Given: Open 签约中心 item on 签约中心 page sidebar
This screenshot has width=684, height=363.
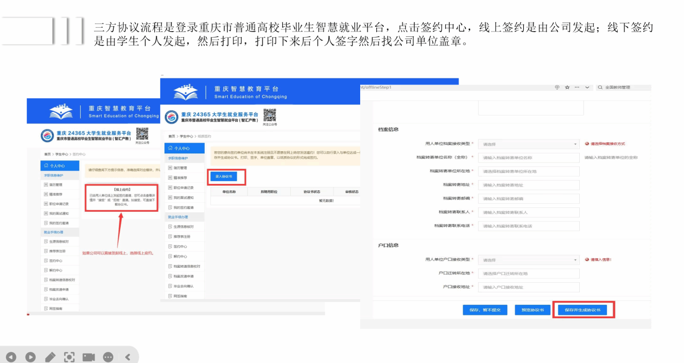Looking at the screenshot, I should pos(60,261).
